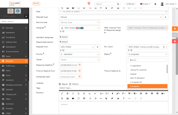The height and width of the screenshot is (115, 178).
Task: Open Cause dropdown
Action: 80,60
